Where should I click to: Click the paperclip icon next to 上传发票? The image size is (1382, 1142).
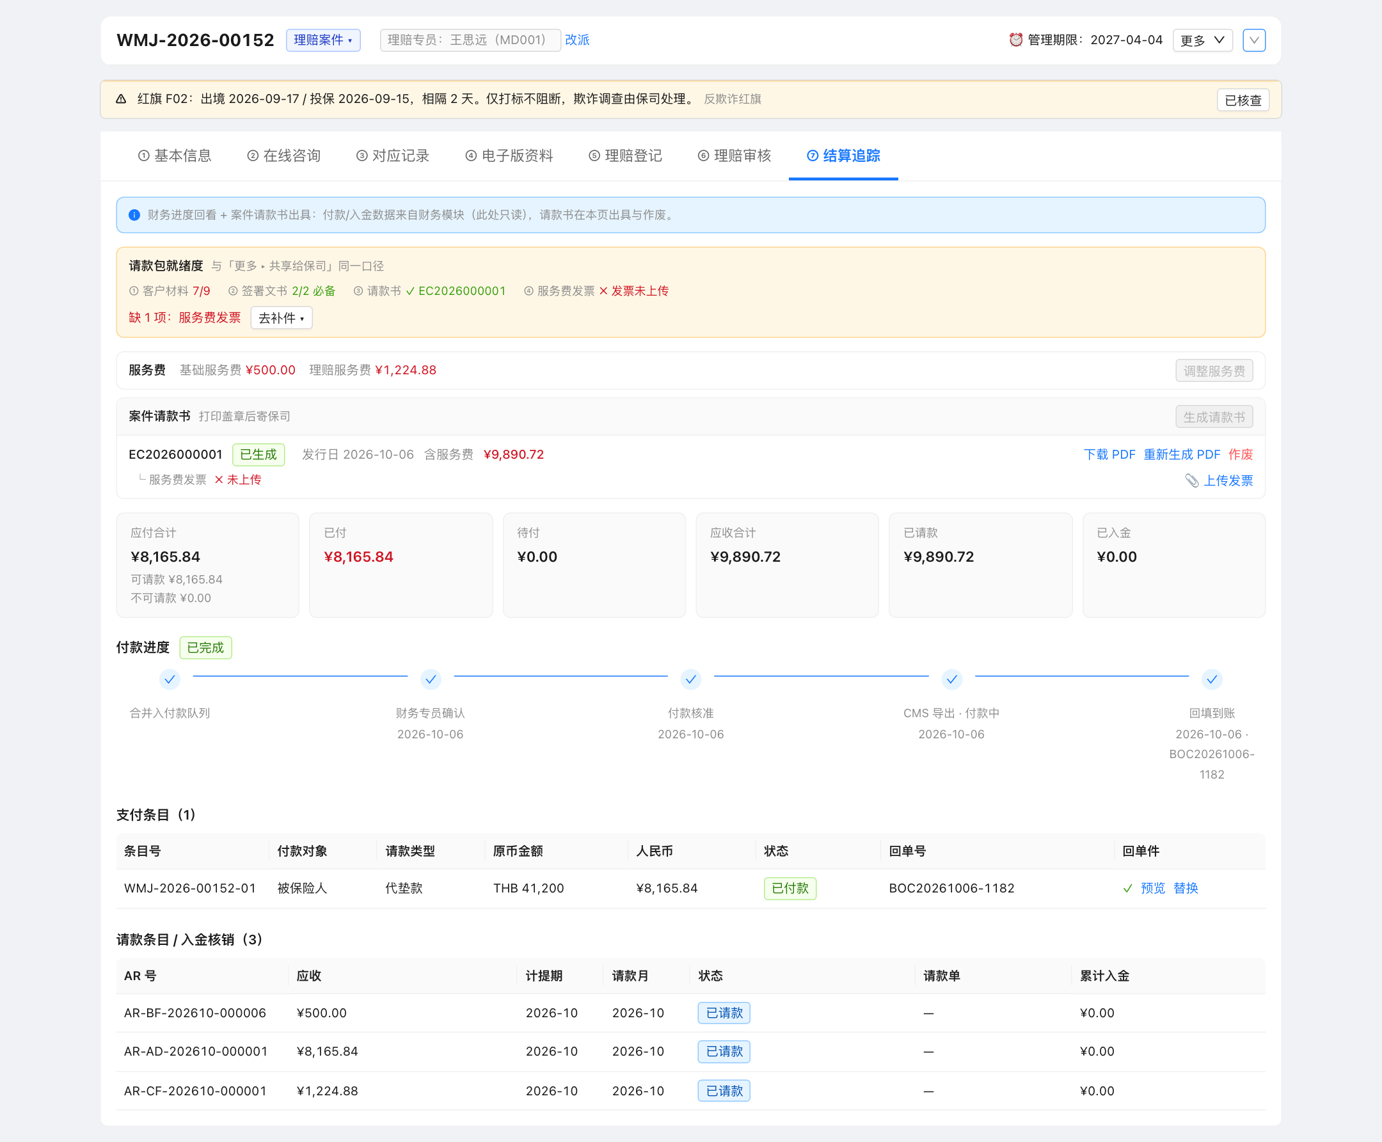click(x=1191, y=481)
